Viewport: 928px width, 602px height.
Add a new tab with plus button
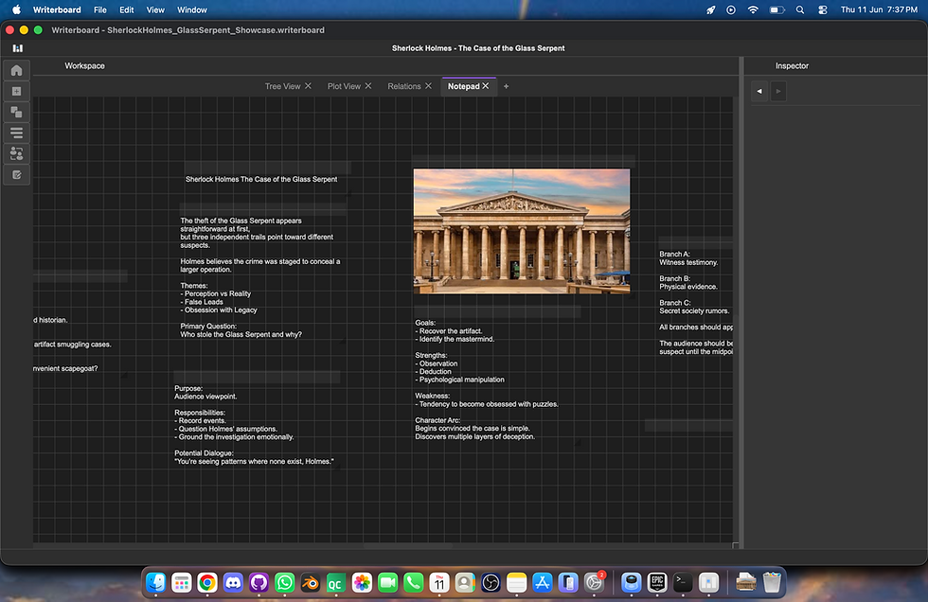pos(506,86)
